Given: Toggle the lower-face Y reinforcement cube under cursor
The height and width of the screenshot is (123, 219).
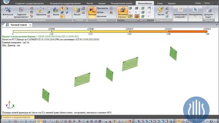Looking at the screenshot, I should pyautogui.click(x=137, y=16).
